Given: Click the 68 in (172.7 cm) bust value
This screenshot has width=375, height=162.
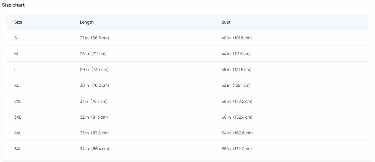Looking at the screenshot, I should [237, 149].
